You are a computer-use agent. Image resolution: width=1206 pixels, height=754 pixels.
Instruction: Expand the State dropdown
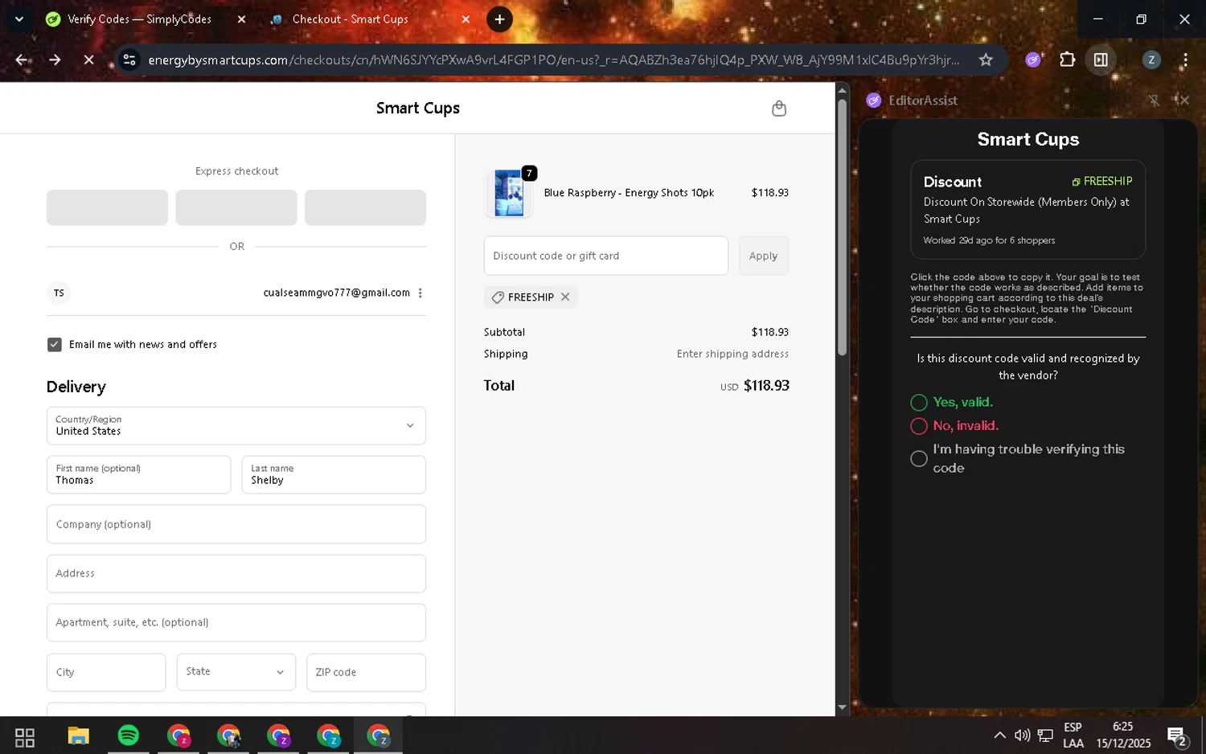pyautogui.click(x=236, y=672)
